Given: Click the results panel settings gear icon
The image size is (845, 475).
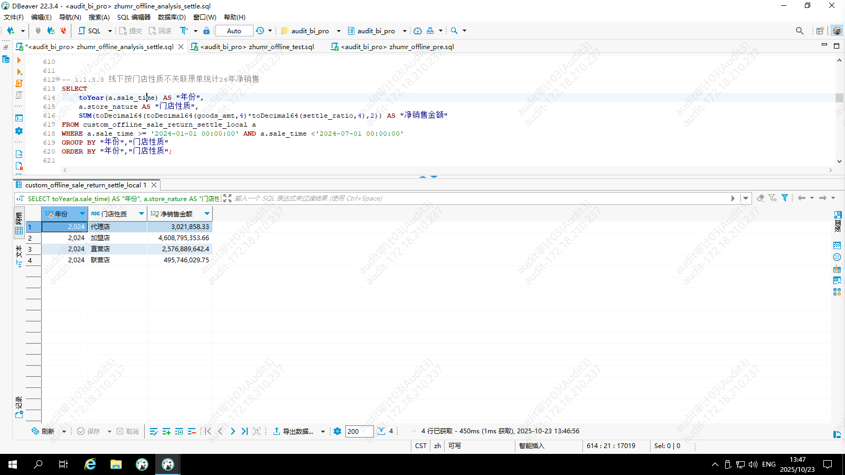Looking at the screenshot, I should pyautogui.click(x=337, y=431).
